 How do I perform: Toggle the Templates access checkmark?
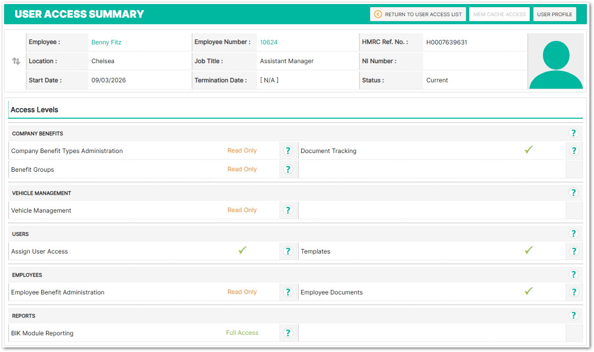[529, 250]
